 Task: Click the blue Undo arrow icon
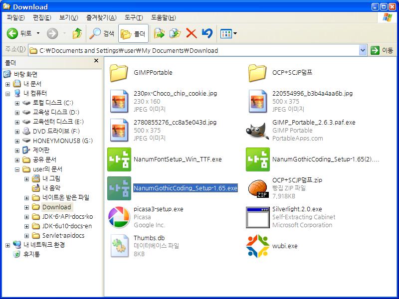pyautogui.click(x=207, y=33)
